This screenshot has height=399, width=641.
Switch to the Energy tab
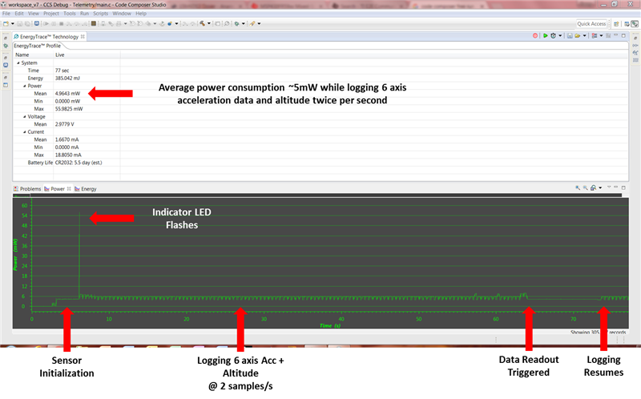coord(86,189)
